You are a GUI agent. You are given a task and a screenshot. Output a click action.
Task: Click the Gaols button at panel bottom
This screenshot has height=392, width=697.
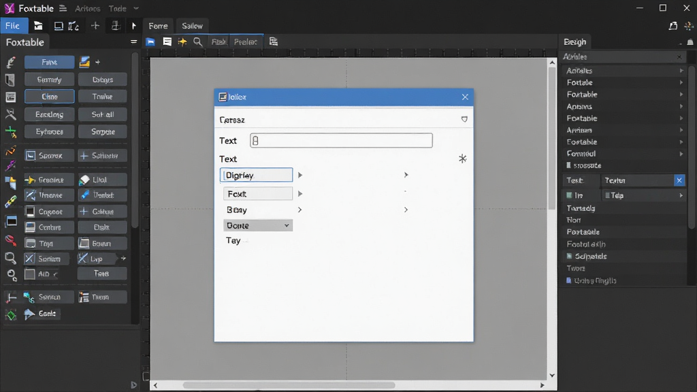click(x=42, y=314)
